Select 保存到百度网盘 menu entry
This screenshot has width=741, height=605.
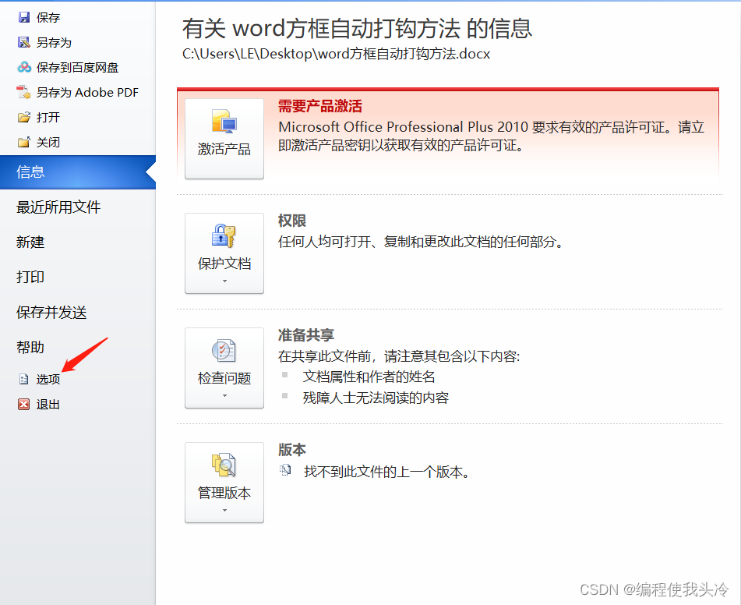tap(77, 68)
